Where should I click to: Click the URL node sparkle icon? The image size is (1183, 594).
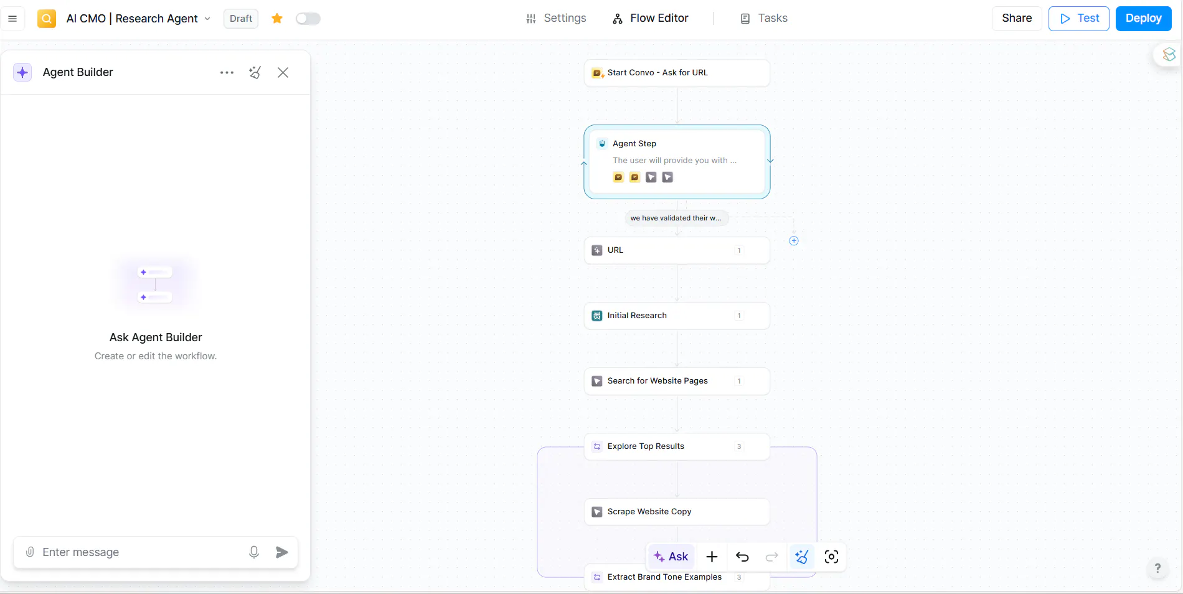pyautogui.click(x=596, y=250)
